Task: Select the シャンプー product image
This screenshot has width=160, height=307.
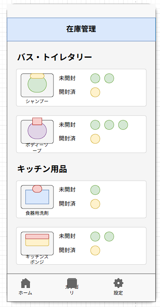Action: point(37,85)
